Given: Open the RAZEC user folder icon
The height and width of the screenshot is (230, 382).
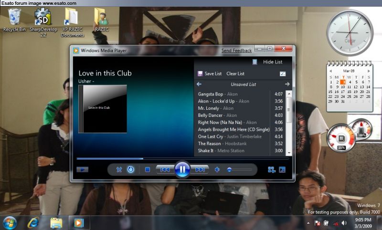Looking at the screenshot, I should [102, 20].
